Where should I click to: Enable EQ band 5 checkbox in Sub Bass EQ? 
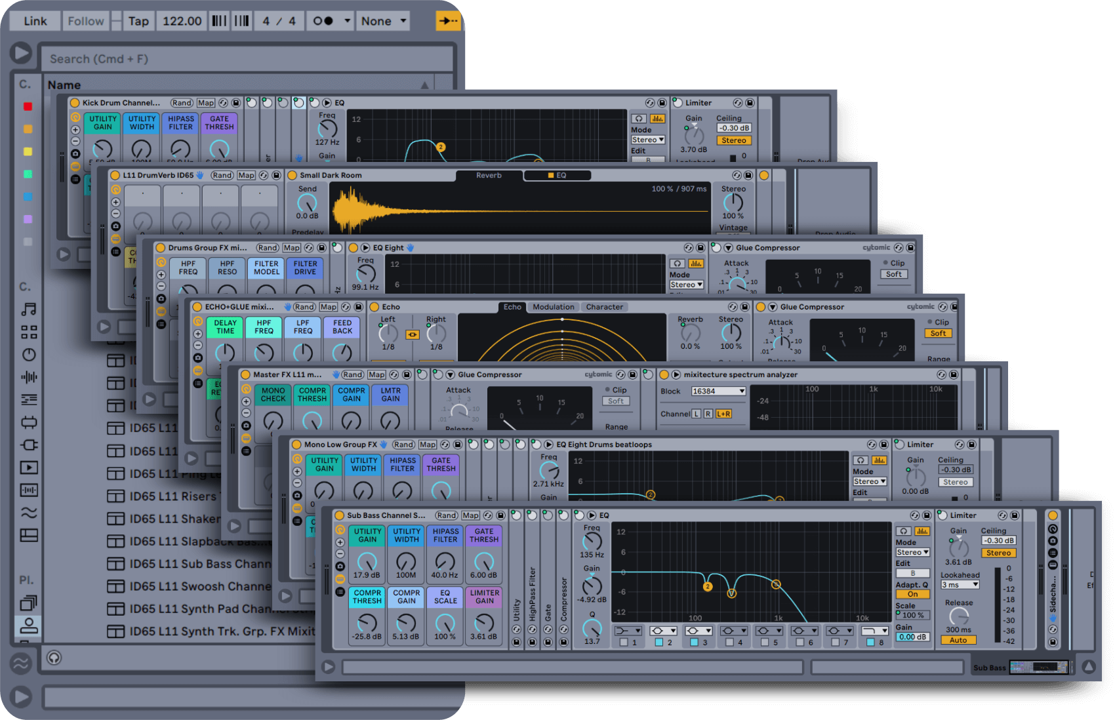[x=765, y=643]
